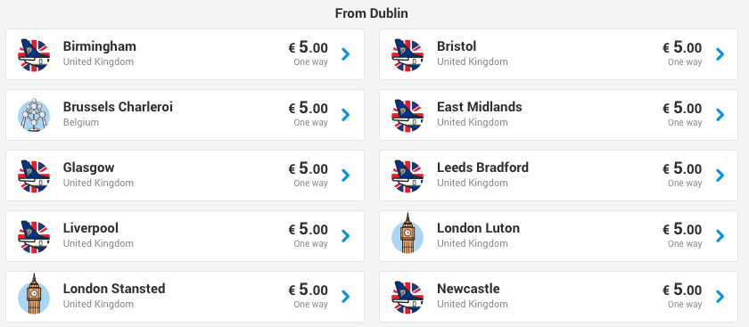Open Liverpool fare via blue chevron arrow

tap(346, 236)
